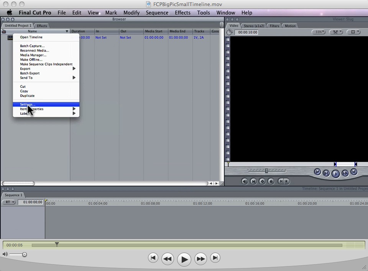Select the Sequence 1 timeline tab
This screenshot has height=271, width=368.
(x=13, y=195)
